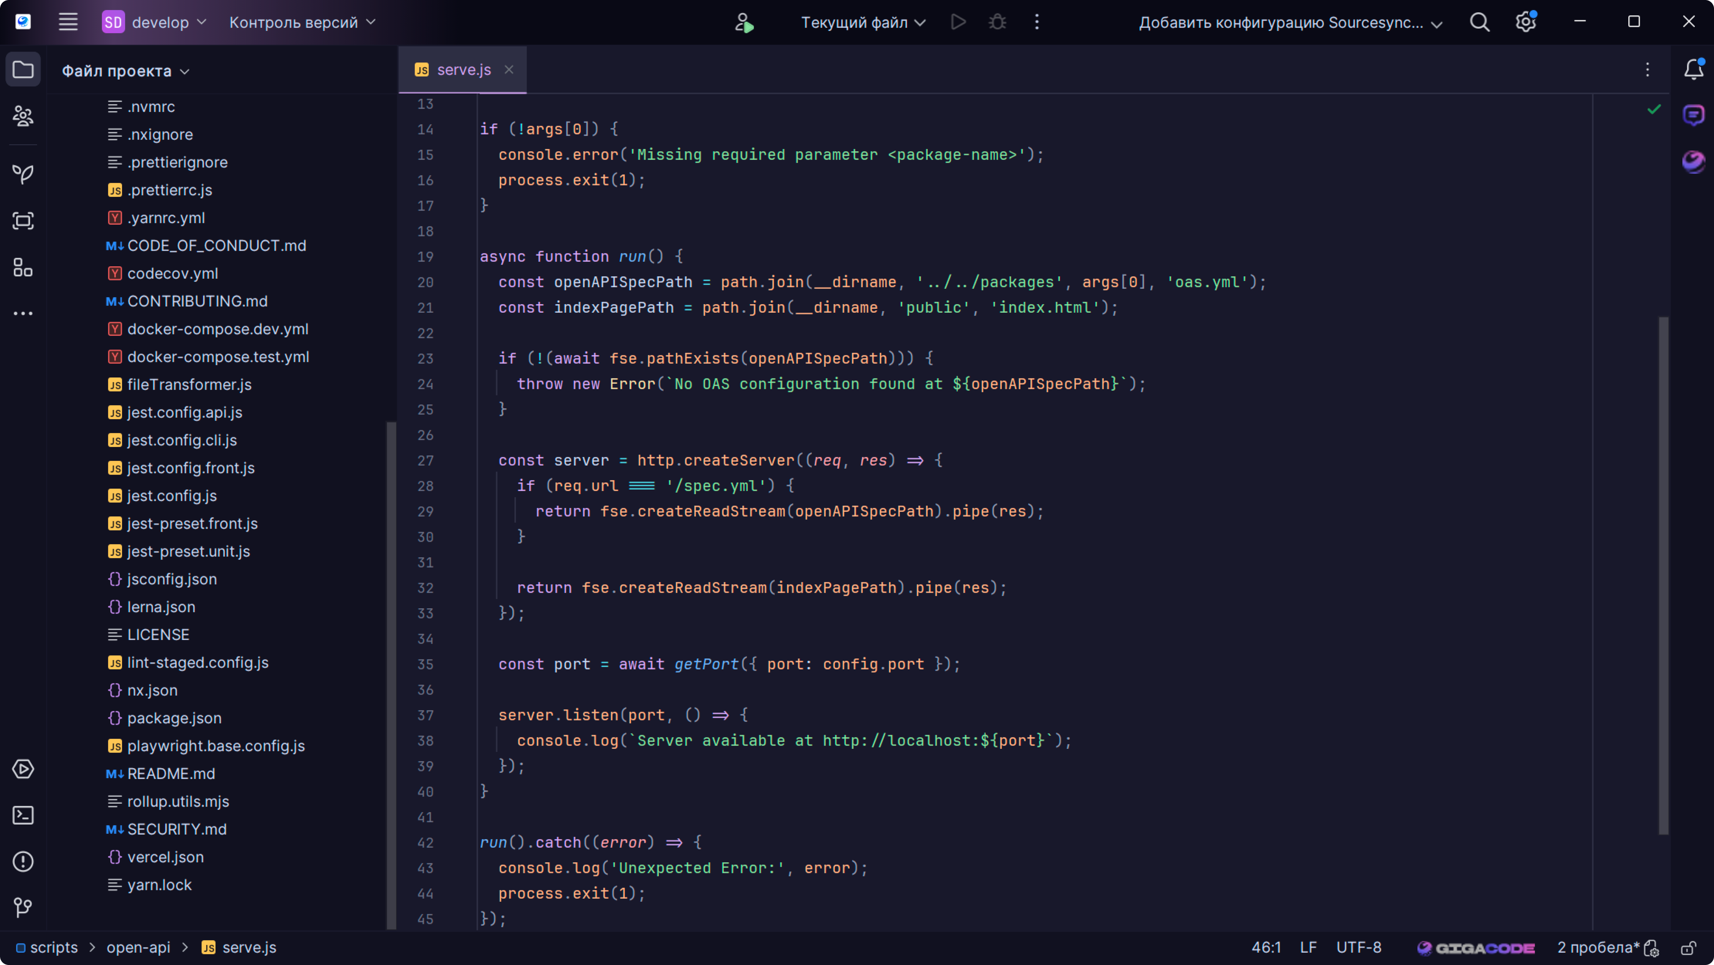Open the main hamburger menu
Screen dimensions: 1714x965
(68, 23)
